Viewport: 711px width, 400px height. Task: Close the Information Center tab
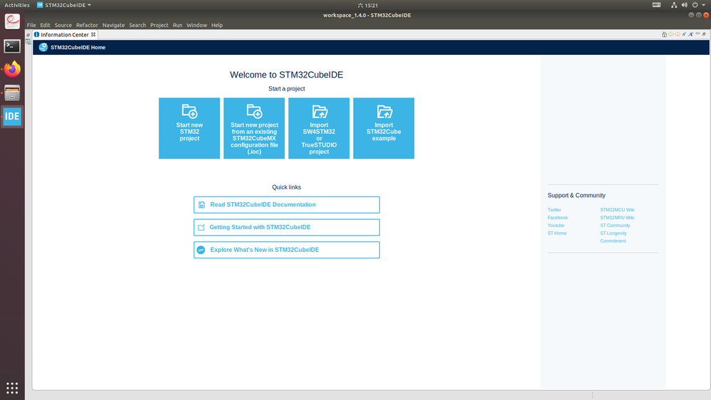[x=93, y=34]
